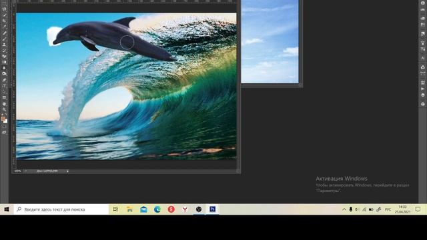Click the foreground color swatch

pos(3,119)
